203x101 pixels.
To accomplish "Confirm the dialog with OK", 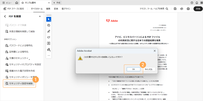I will click(x=133, y=69).
